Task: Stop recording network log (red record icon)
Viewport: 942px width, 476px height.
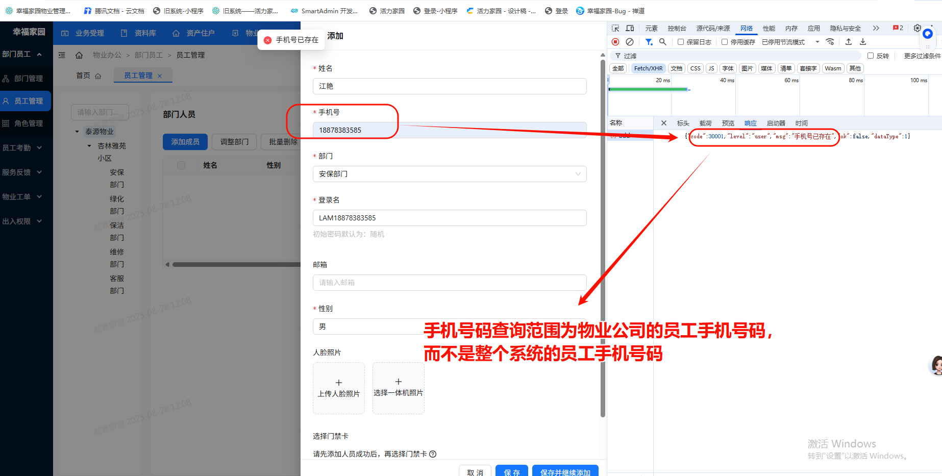Action: (615, 42)
